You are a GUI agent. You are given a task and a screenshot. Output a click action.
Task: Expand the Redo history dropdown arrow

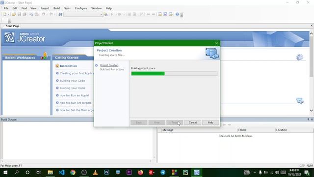click(x=54, y=14)
